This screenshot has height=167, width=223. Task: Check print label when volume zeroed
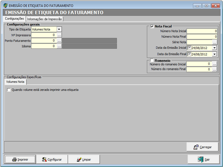9,90
